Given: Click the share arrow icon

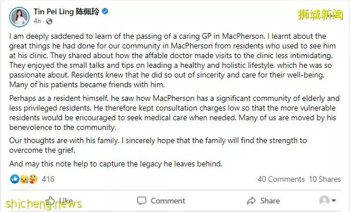Looking at the screenshot, I should tap(252, 201).
